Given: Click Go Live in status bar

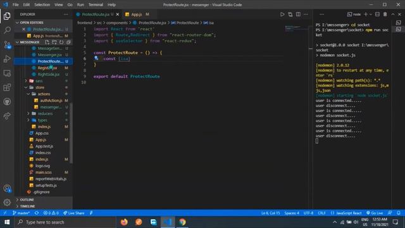Looking at the screenshot, I should click(x=375, y=213).
